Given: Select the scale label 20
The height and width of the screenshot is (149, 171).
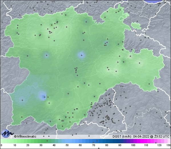Looking at the screenshot, I should [x=28, y=145].
